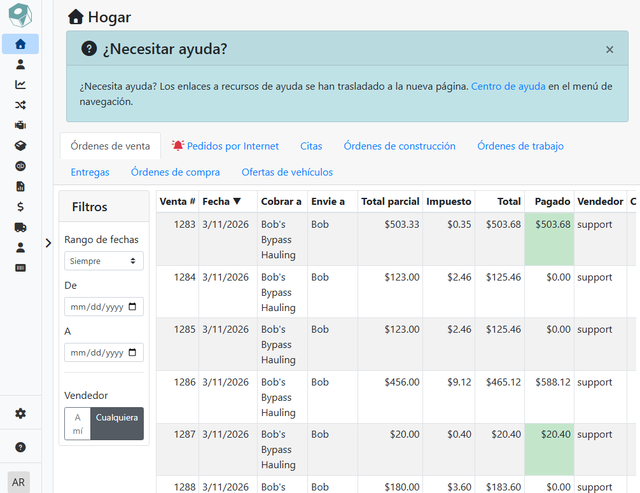
Task: Switch to the Pedidos por Internet tab
Action: point(226,146)
